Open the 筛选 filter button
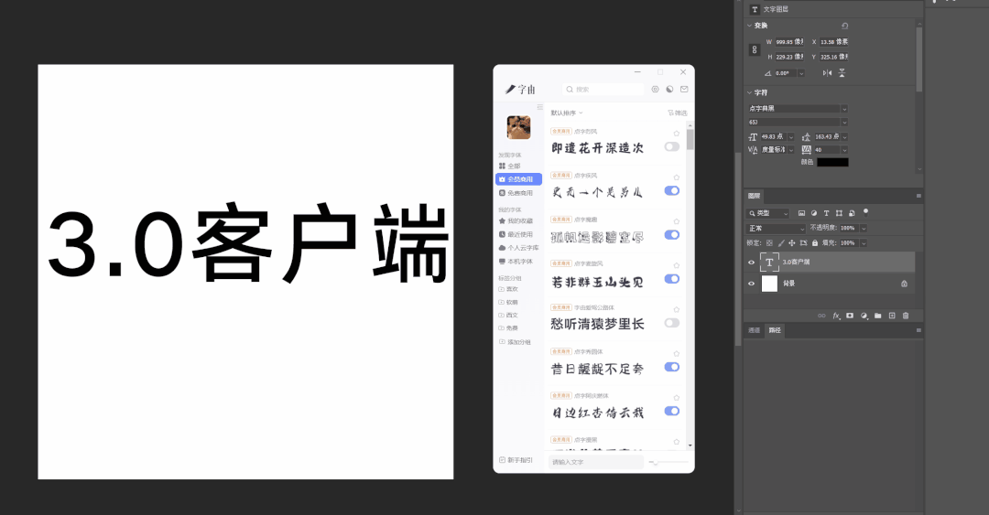 pos(678,113)
